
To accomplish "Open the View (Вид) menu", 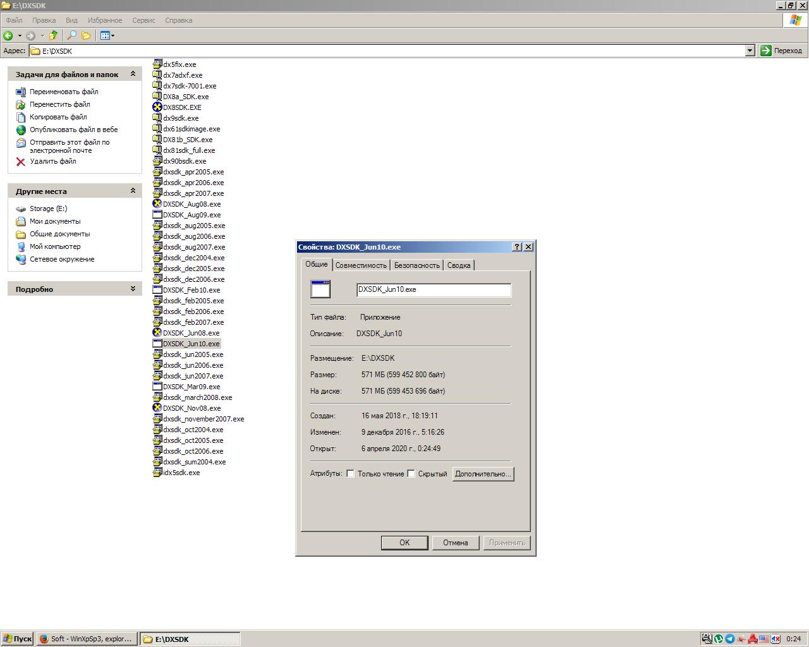I will (x=71, y=20).
